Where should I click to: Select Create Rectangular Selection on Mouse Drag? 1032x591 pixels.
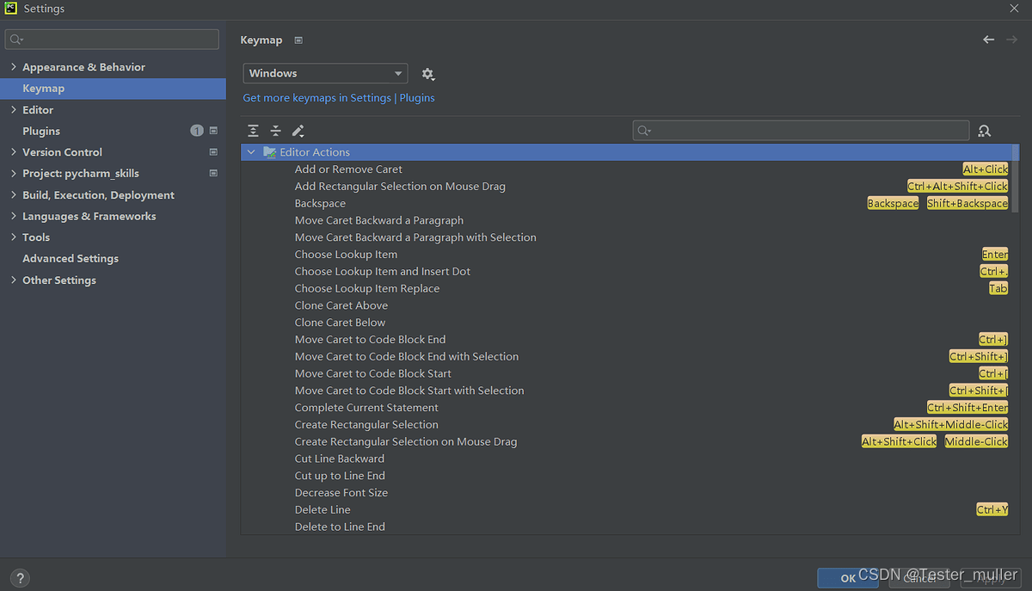click(406, 442)
